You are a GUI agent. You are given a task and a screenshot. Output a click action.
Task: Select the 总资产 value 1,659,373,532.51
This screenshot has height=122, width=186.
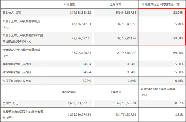coord(79,103)
